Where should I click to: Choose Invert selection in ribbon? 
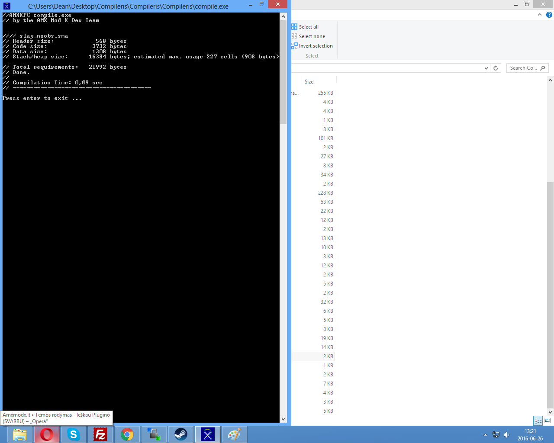(312, 46)
